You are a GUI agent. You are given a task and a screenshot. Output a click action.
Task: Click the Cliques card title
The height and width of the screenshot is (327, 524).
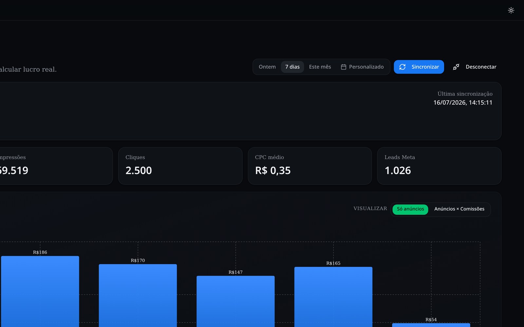click(135, 157)
